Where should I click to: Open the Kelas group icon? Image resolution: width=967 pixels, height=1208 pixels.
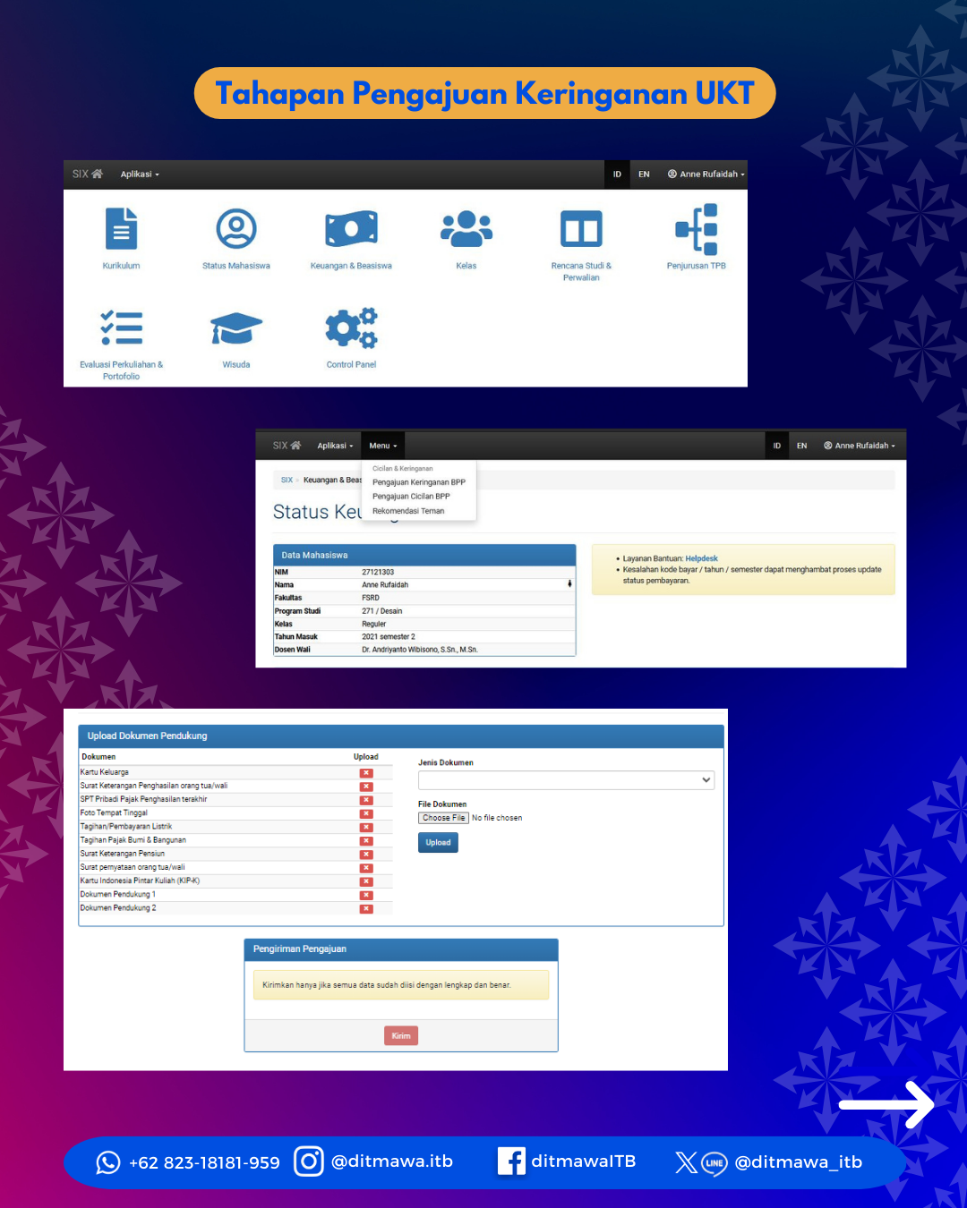(466, 229)
